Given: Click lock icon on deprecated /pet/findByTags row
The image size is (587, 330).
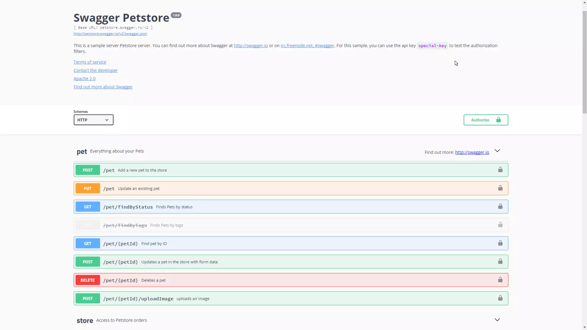Looking at the screenshot, I should (500, 225).
